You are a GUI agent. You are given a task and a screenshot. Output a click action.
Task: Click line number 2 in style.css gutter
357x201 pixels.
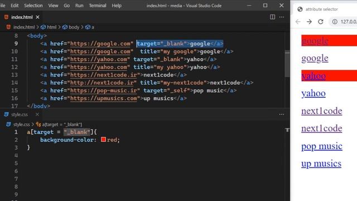16,140
